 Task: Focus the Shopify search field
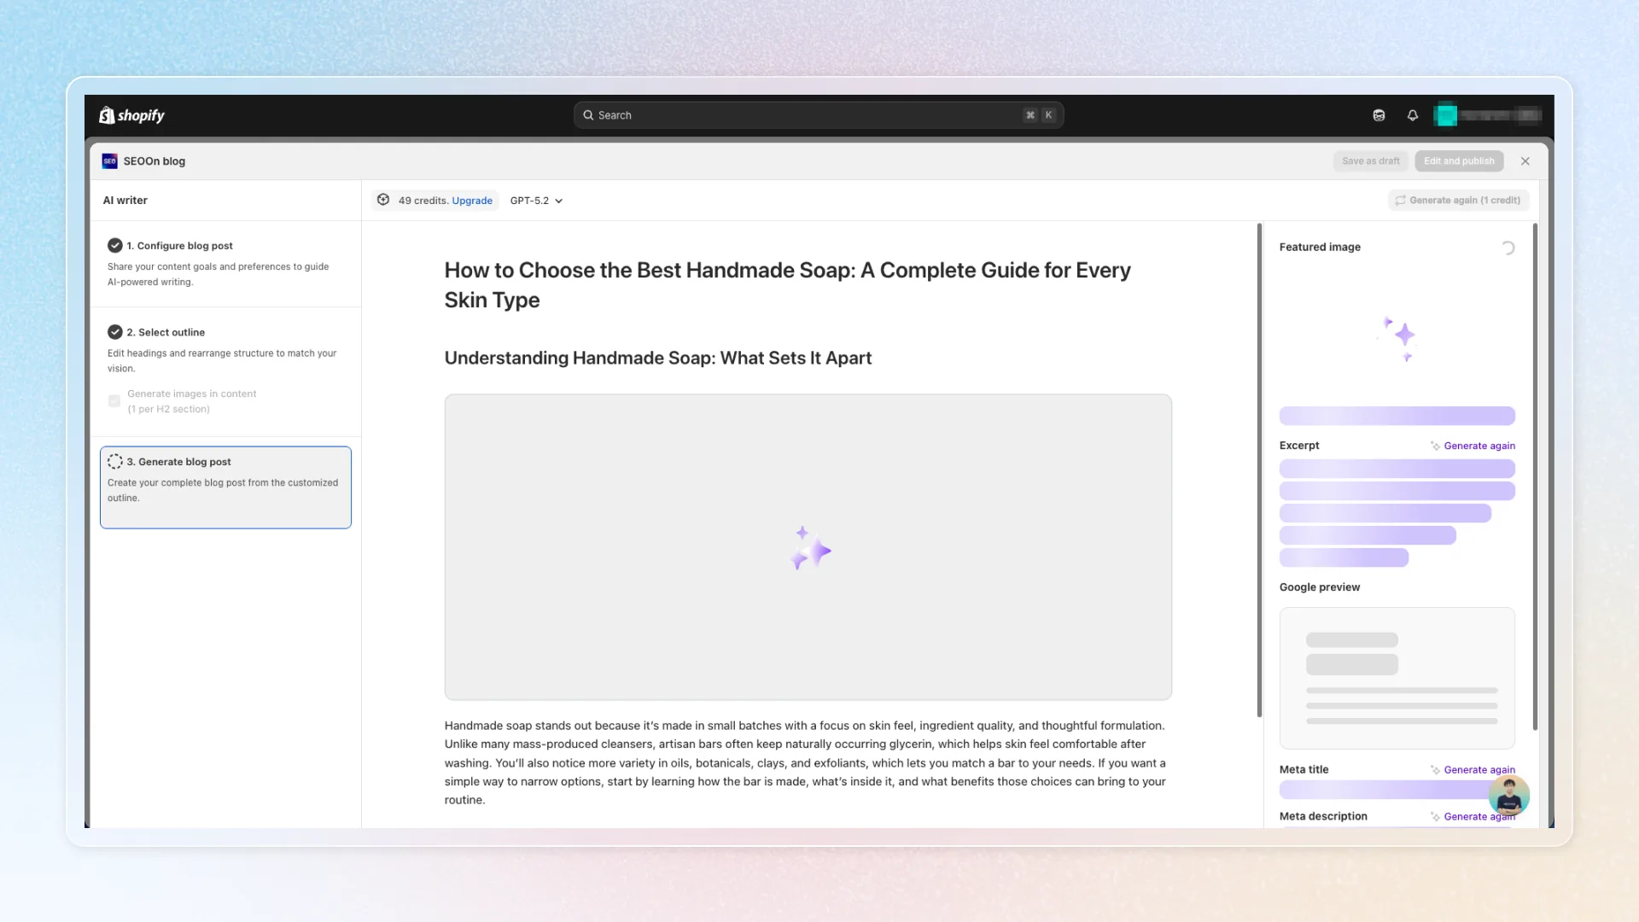819,115
